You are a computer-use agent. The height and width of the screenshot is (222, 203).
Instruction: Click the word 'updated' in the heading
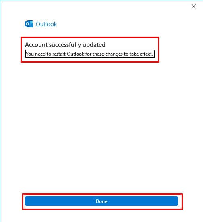click(94, 45)
